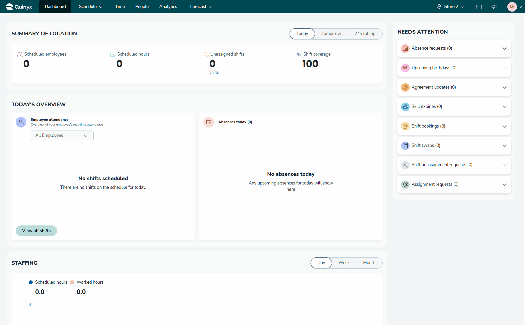The width and height of the screenshot is (525, 325).
Task: Select the Today summary view
Action: [302, 34]
